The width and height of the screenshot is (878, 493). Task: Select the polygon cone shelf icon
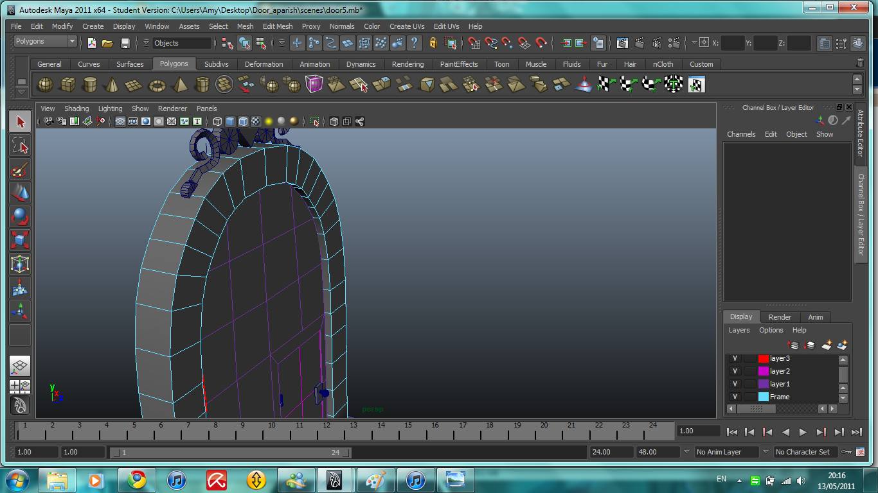112,84
